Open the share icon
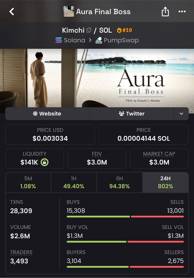 click(165, 12)
